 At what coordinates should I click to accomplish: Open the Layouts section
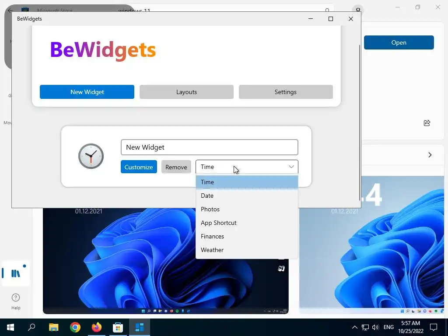(186, 92)
